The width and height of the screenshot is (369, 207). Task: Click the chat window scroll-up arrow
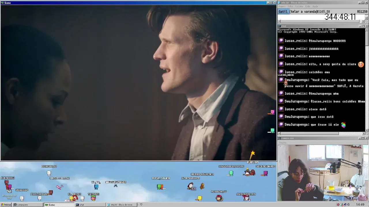click(x=367, y=30)
